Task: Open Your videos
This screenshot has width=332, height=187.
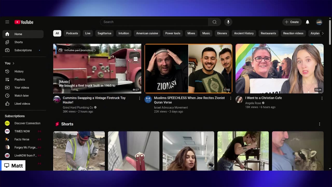Action: point(23,88)
